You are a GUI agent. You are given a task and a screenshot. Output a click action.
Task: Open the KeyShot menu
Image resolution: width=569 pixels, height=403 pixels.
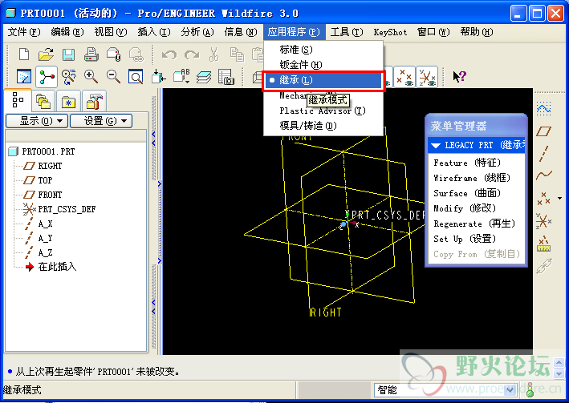pos(390,32)
